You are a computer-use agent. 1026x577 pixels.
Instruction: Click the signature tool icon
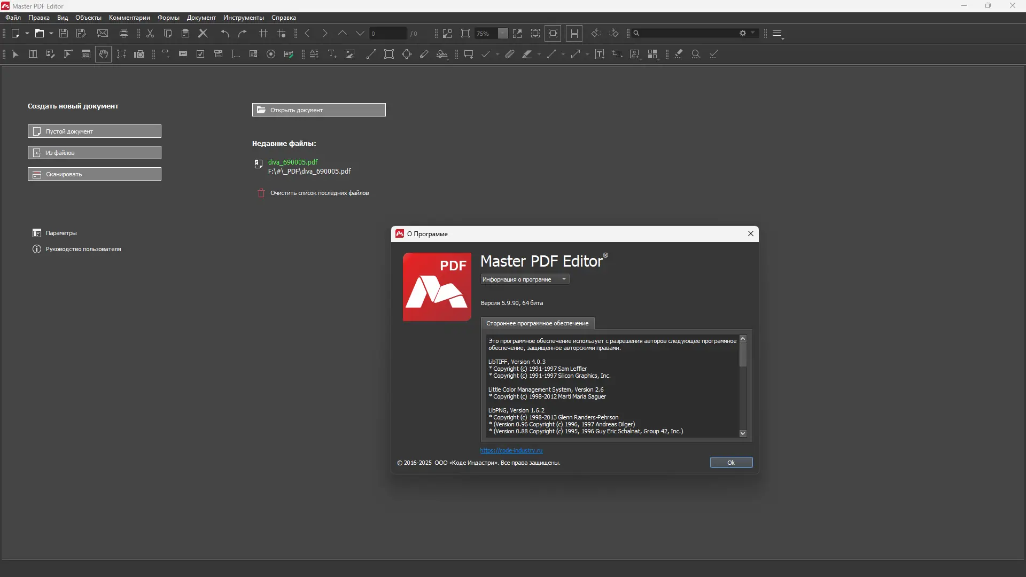pyautogui.click(x=442, y=54)
